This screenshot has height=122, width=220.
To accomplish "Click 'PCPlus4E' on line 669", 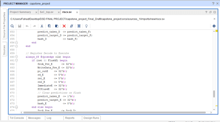I will point(43,89).
